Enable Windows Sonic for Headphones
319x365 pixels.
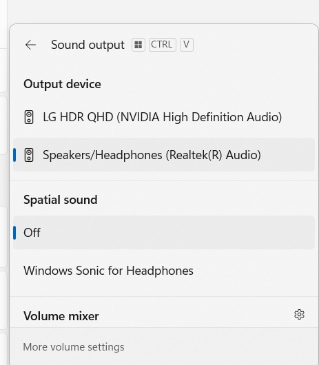[x=164, y=271]
